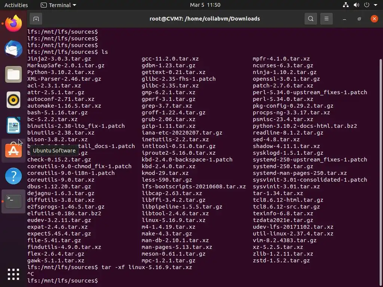Open the clock and calendar panel

click(x=205, y=5)
